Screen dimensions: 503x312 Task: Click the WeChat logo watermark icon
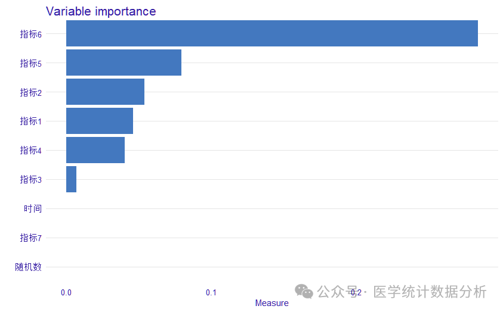(304, 291)
